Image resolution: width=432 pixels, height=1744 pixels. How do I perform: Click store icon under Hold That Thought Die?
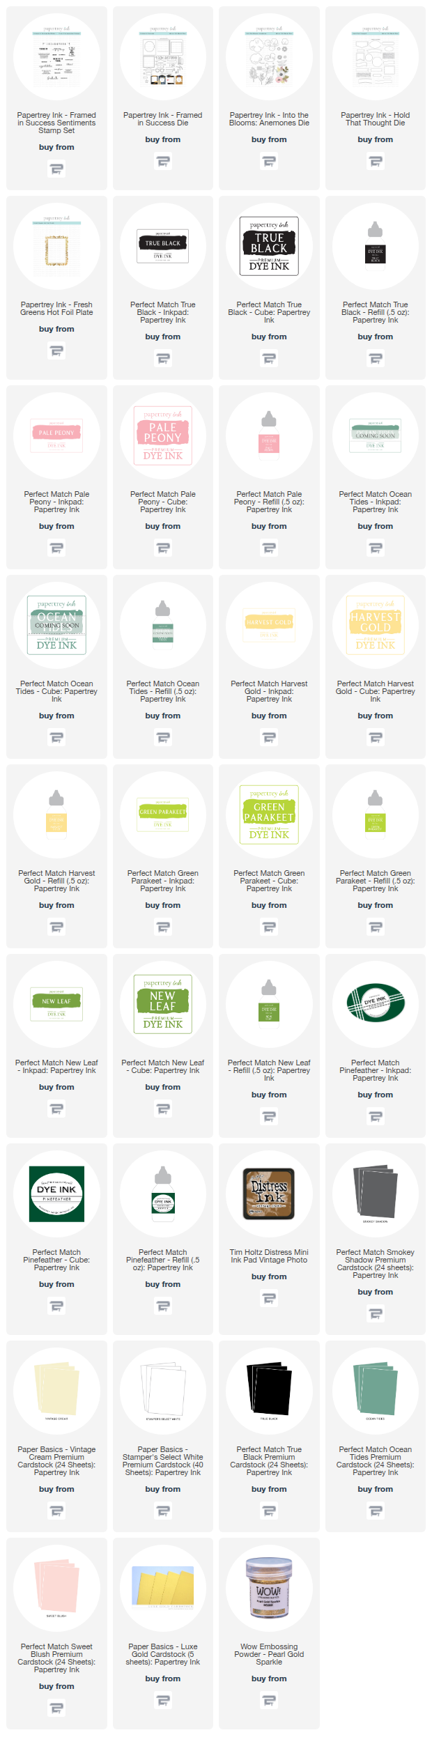click(375, 162)
